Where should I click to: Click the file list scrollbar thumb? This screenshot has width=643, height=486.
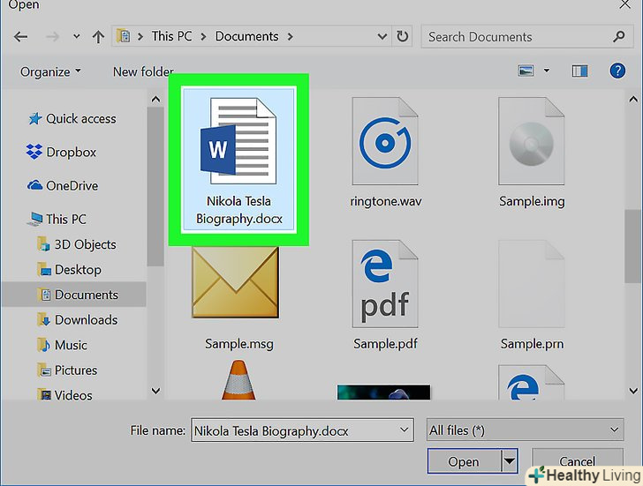point(633,246)
